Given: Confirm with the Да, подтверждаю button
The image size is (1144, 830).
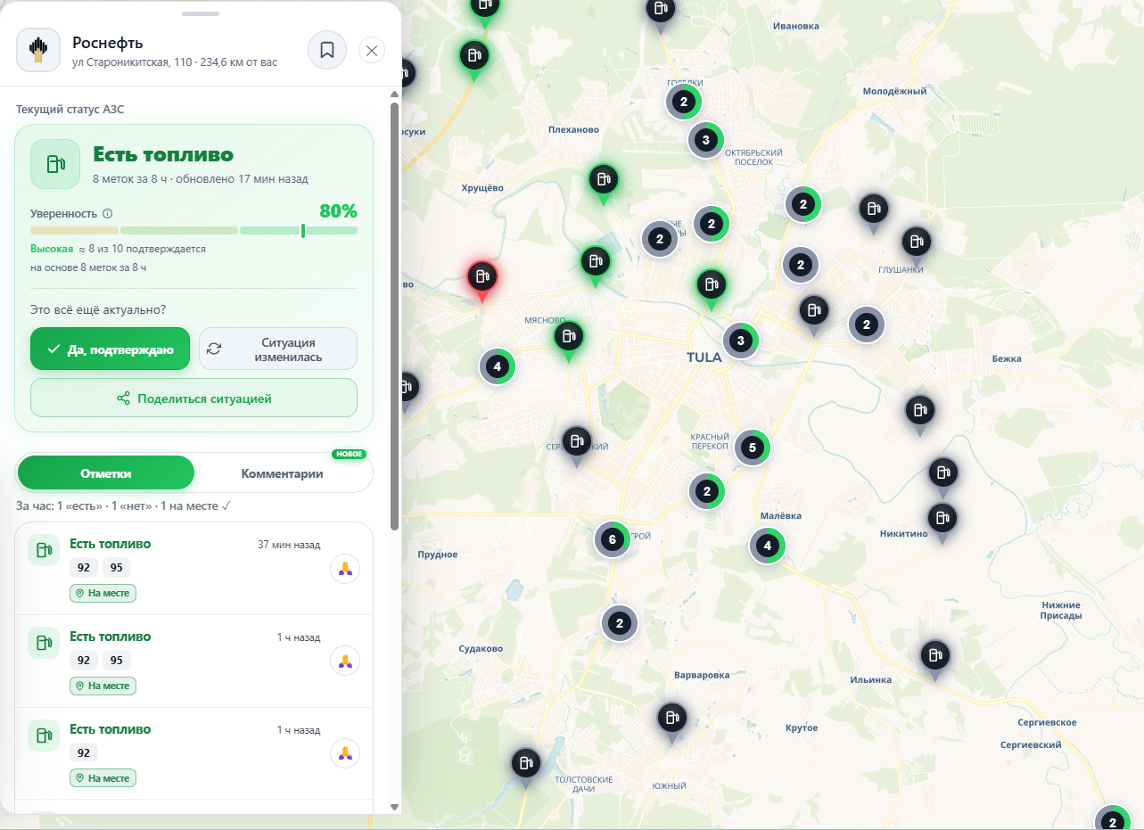Looking at the screenshot, I should 111,349.
